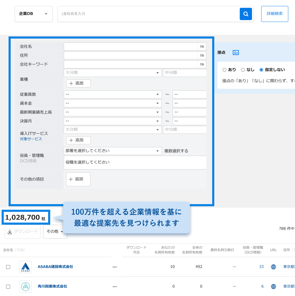Expand the 部署を選択してください dropdown

pyautogui.click(x=112, y=151)
